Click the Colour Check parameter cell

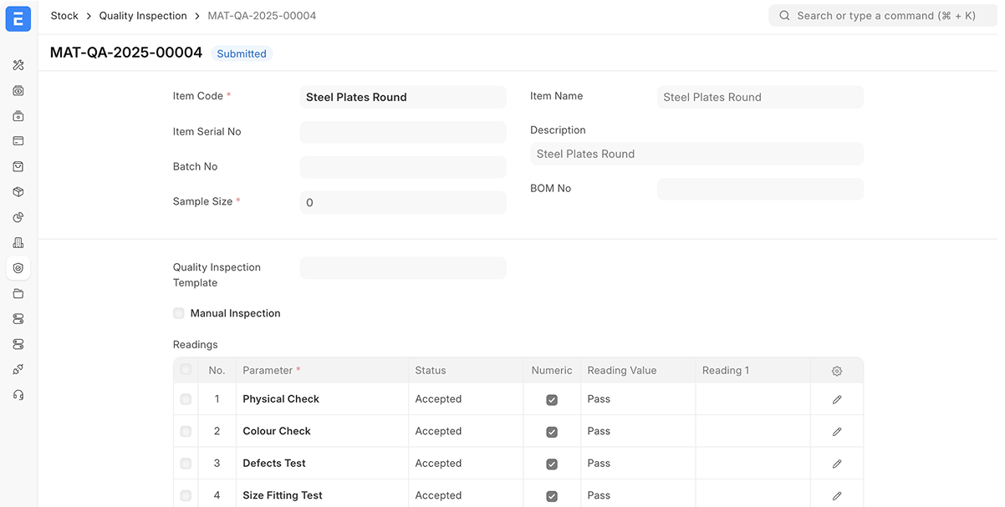pos(322,431)
